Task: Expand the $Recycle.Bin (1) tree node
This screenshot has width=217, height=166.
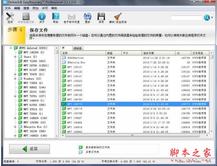Action: (x=15, y=127)
